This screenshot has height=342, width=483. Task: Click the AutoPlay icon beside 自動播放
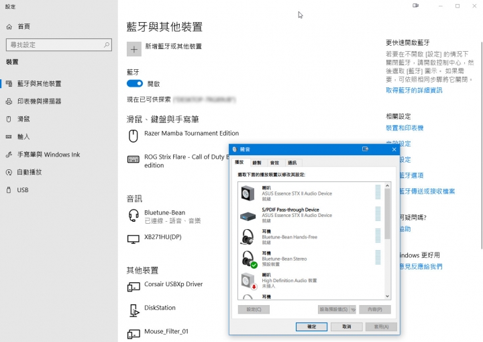pos(9,172)
